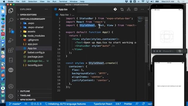Click the feedback icon in status bar
The image size is (188, 106).
(137, 104)
